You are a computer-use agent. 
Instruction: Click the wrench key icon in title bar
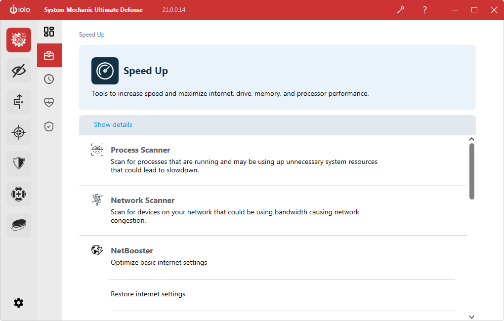[400, 10]
